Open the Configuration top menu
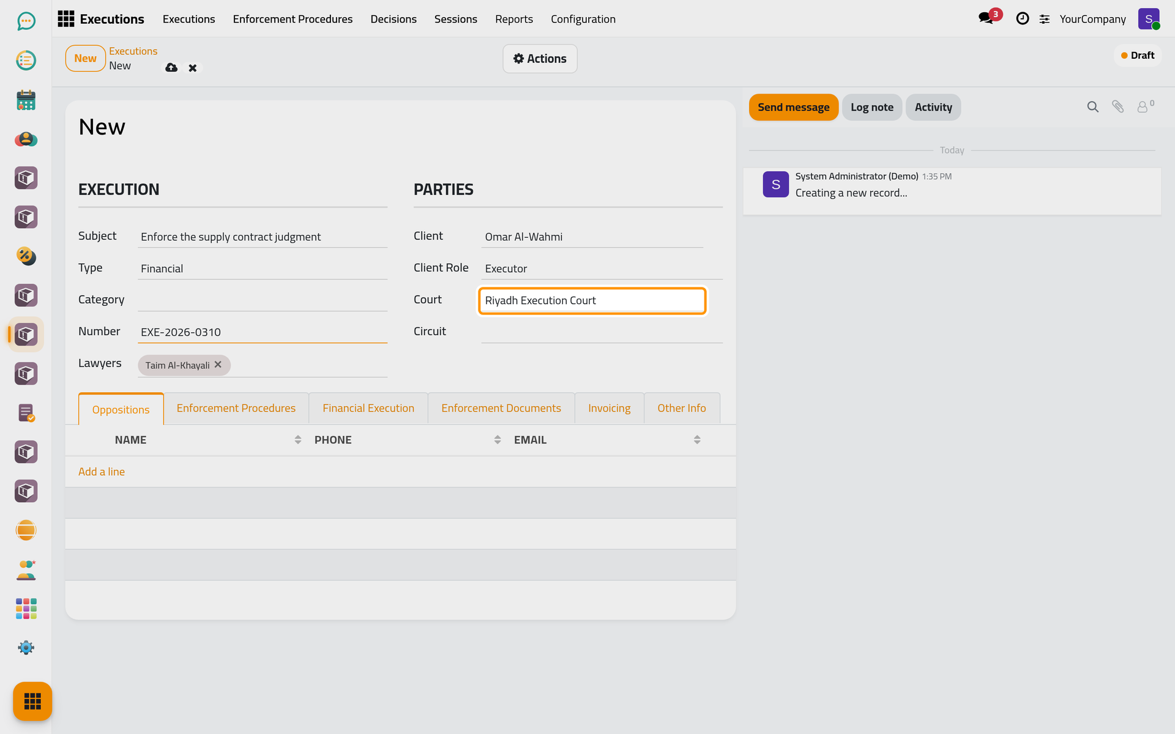This screenshot has width=1175, height=734. click(583, 19)
